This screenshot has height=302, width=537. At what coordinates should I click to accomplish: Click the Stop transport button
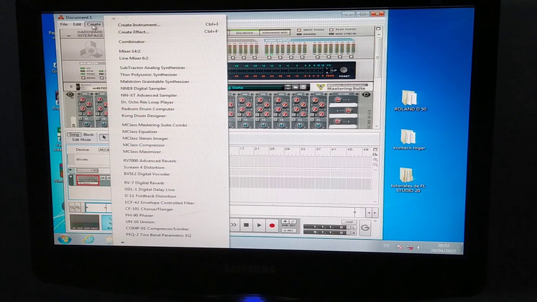pos(246,225)
